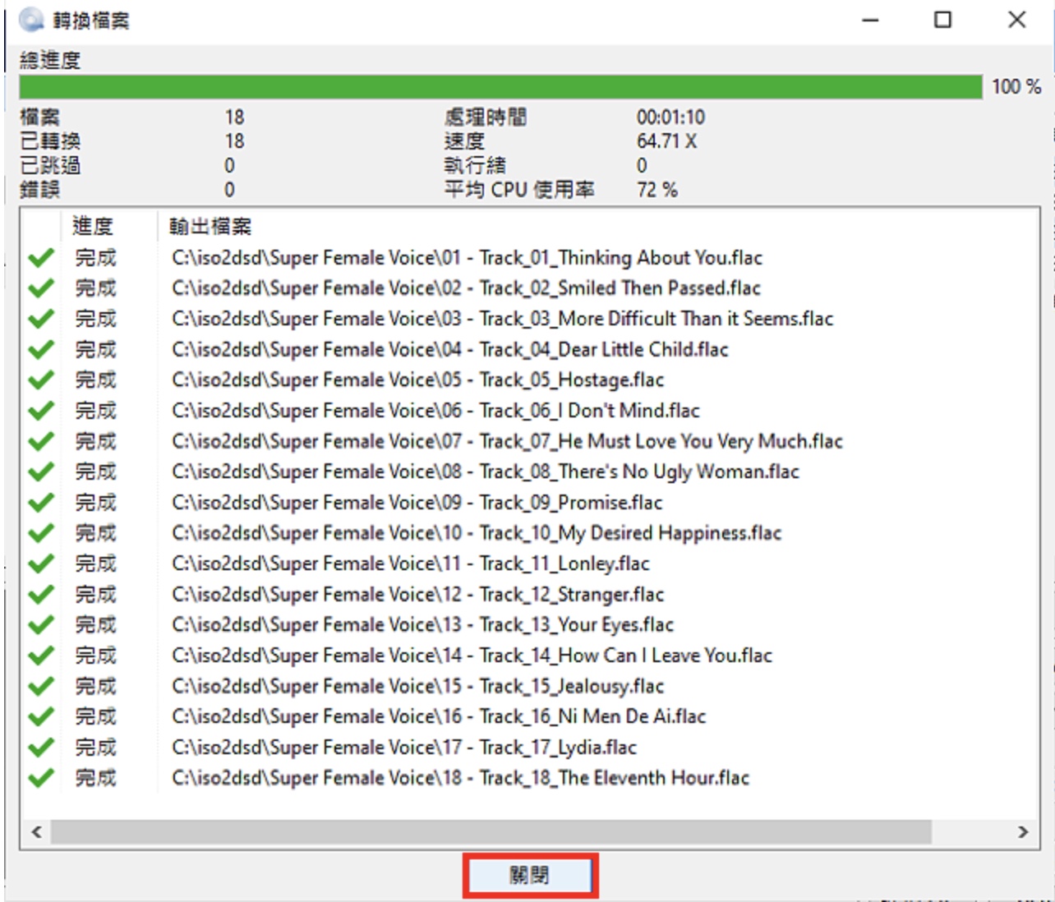Click checkmark for My Desired Happiness
Viewport: 1055px width, 902px height.
[41, 533]
